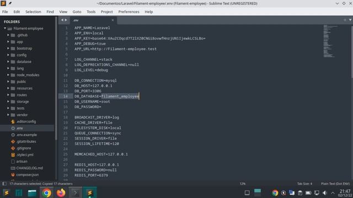This screenshot has height=198, width=353.
Task: Open the composer.json file
Action: [27, 175]
